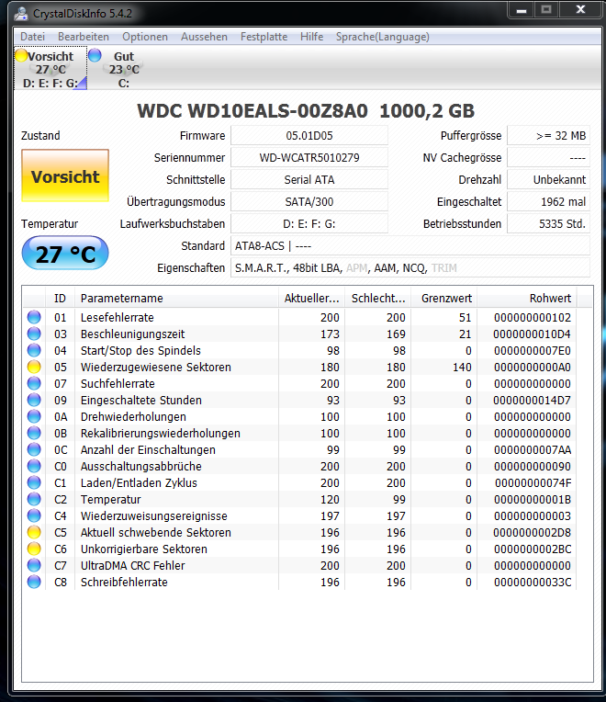Click blue status icon of Start/Stop des Spindels

click(34, 350)
